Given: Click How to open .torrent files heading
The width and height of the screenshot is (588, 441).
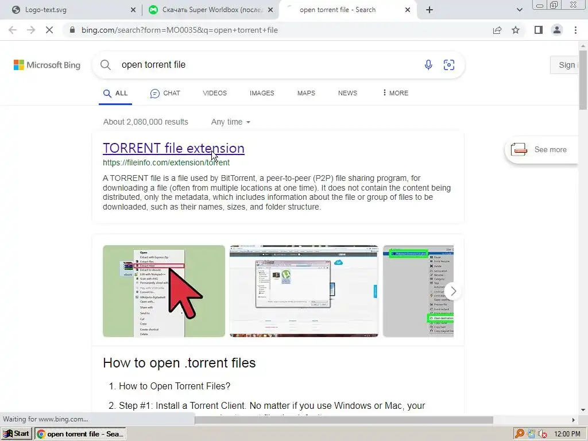Looking at the screenshot, I should tap(179, 363).
